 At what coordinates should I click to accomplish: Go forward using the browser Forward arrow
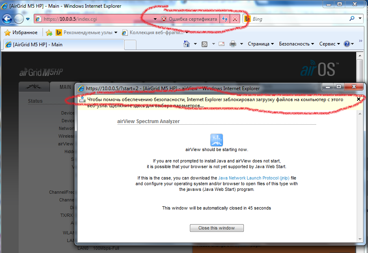tap(19, 19)
